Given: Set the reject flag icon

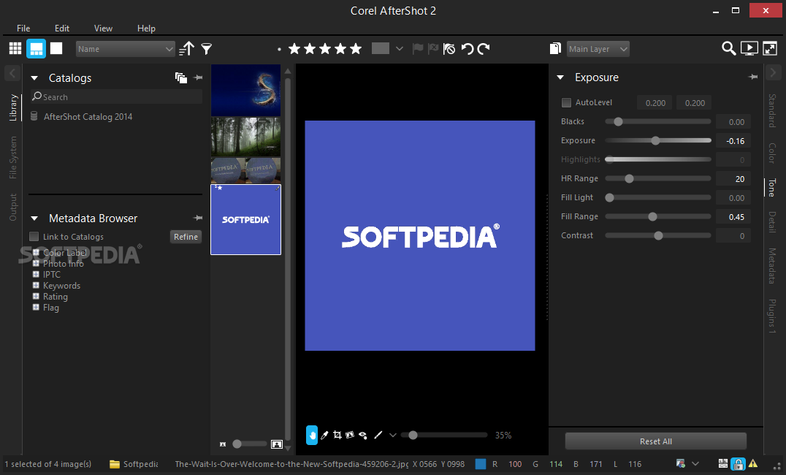Looking at the screenshot, I should 433,49.
